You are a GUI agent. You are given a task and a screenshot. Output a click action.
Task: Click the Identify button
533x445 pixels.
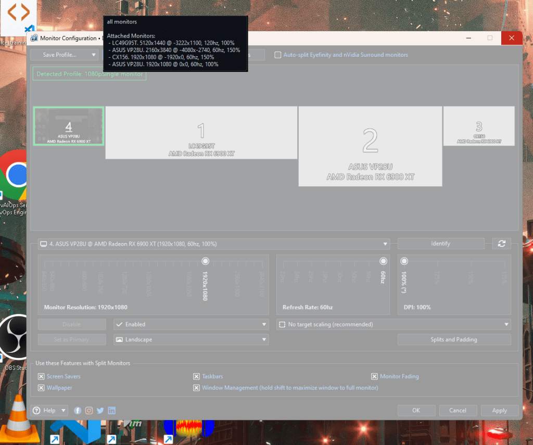pos(440,244)
